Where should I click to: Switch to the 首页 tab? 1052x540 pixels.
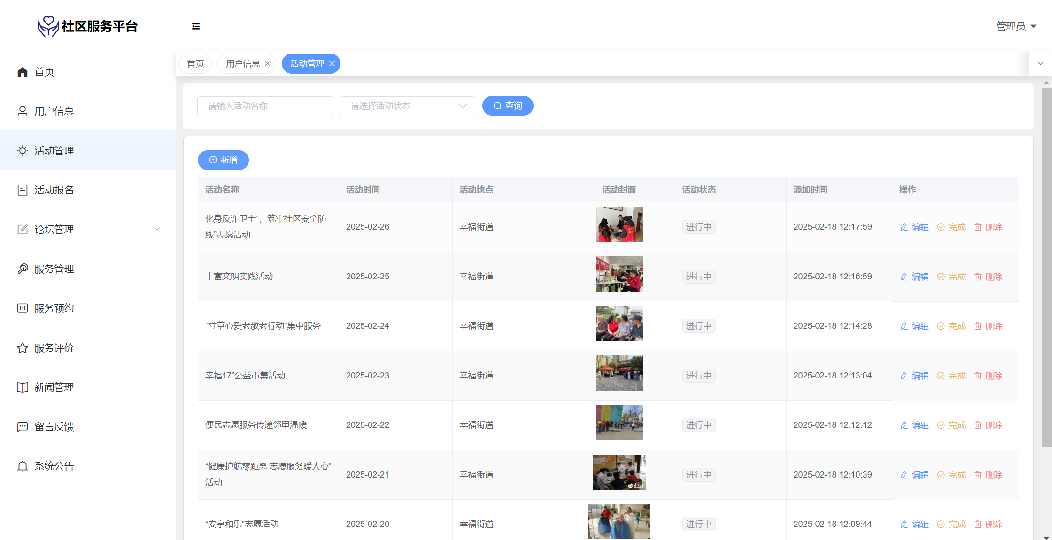(195, 64)
